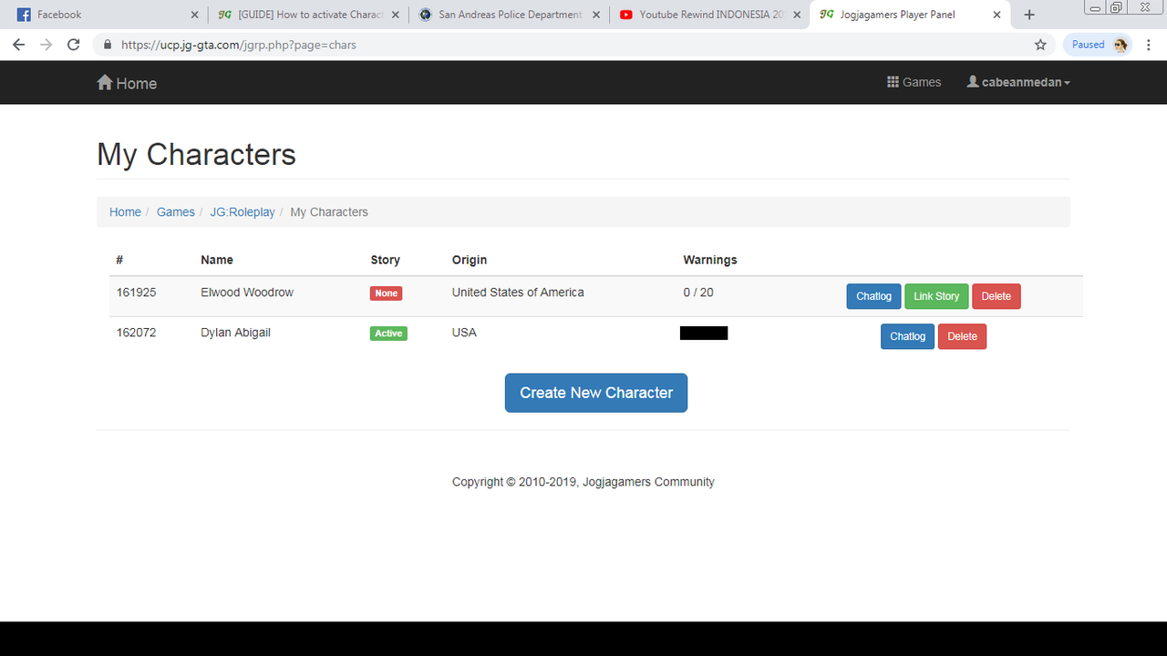
Task: Click Link Story for Elwood Woodrow
Action: (936, 296)
